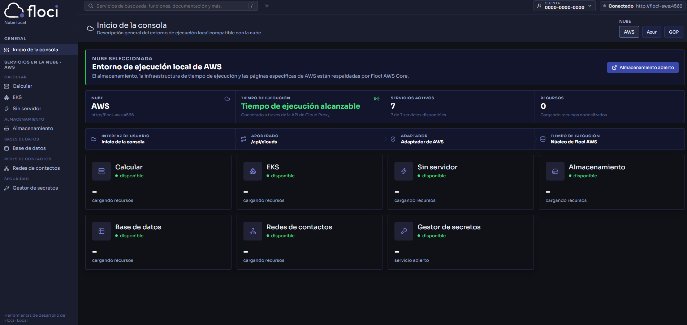Select the AWS cloud tab
Screen dimensions: 687x325
tap(629, 32)
